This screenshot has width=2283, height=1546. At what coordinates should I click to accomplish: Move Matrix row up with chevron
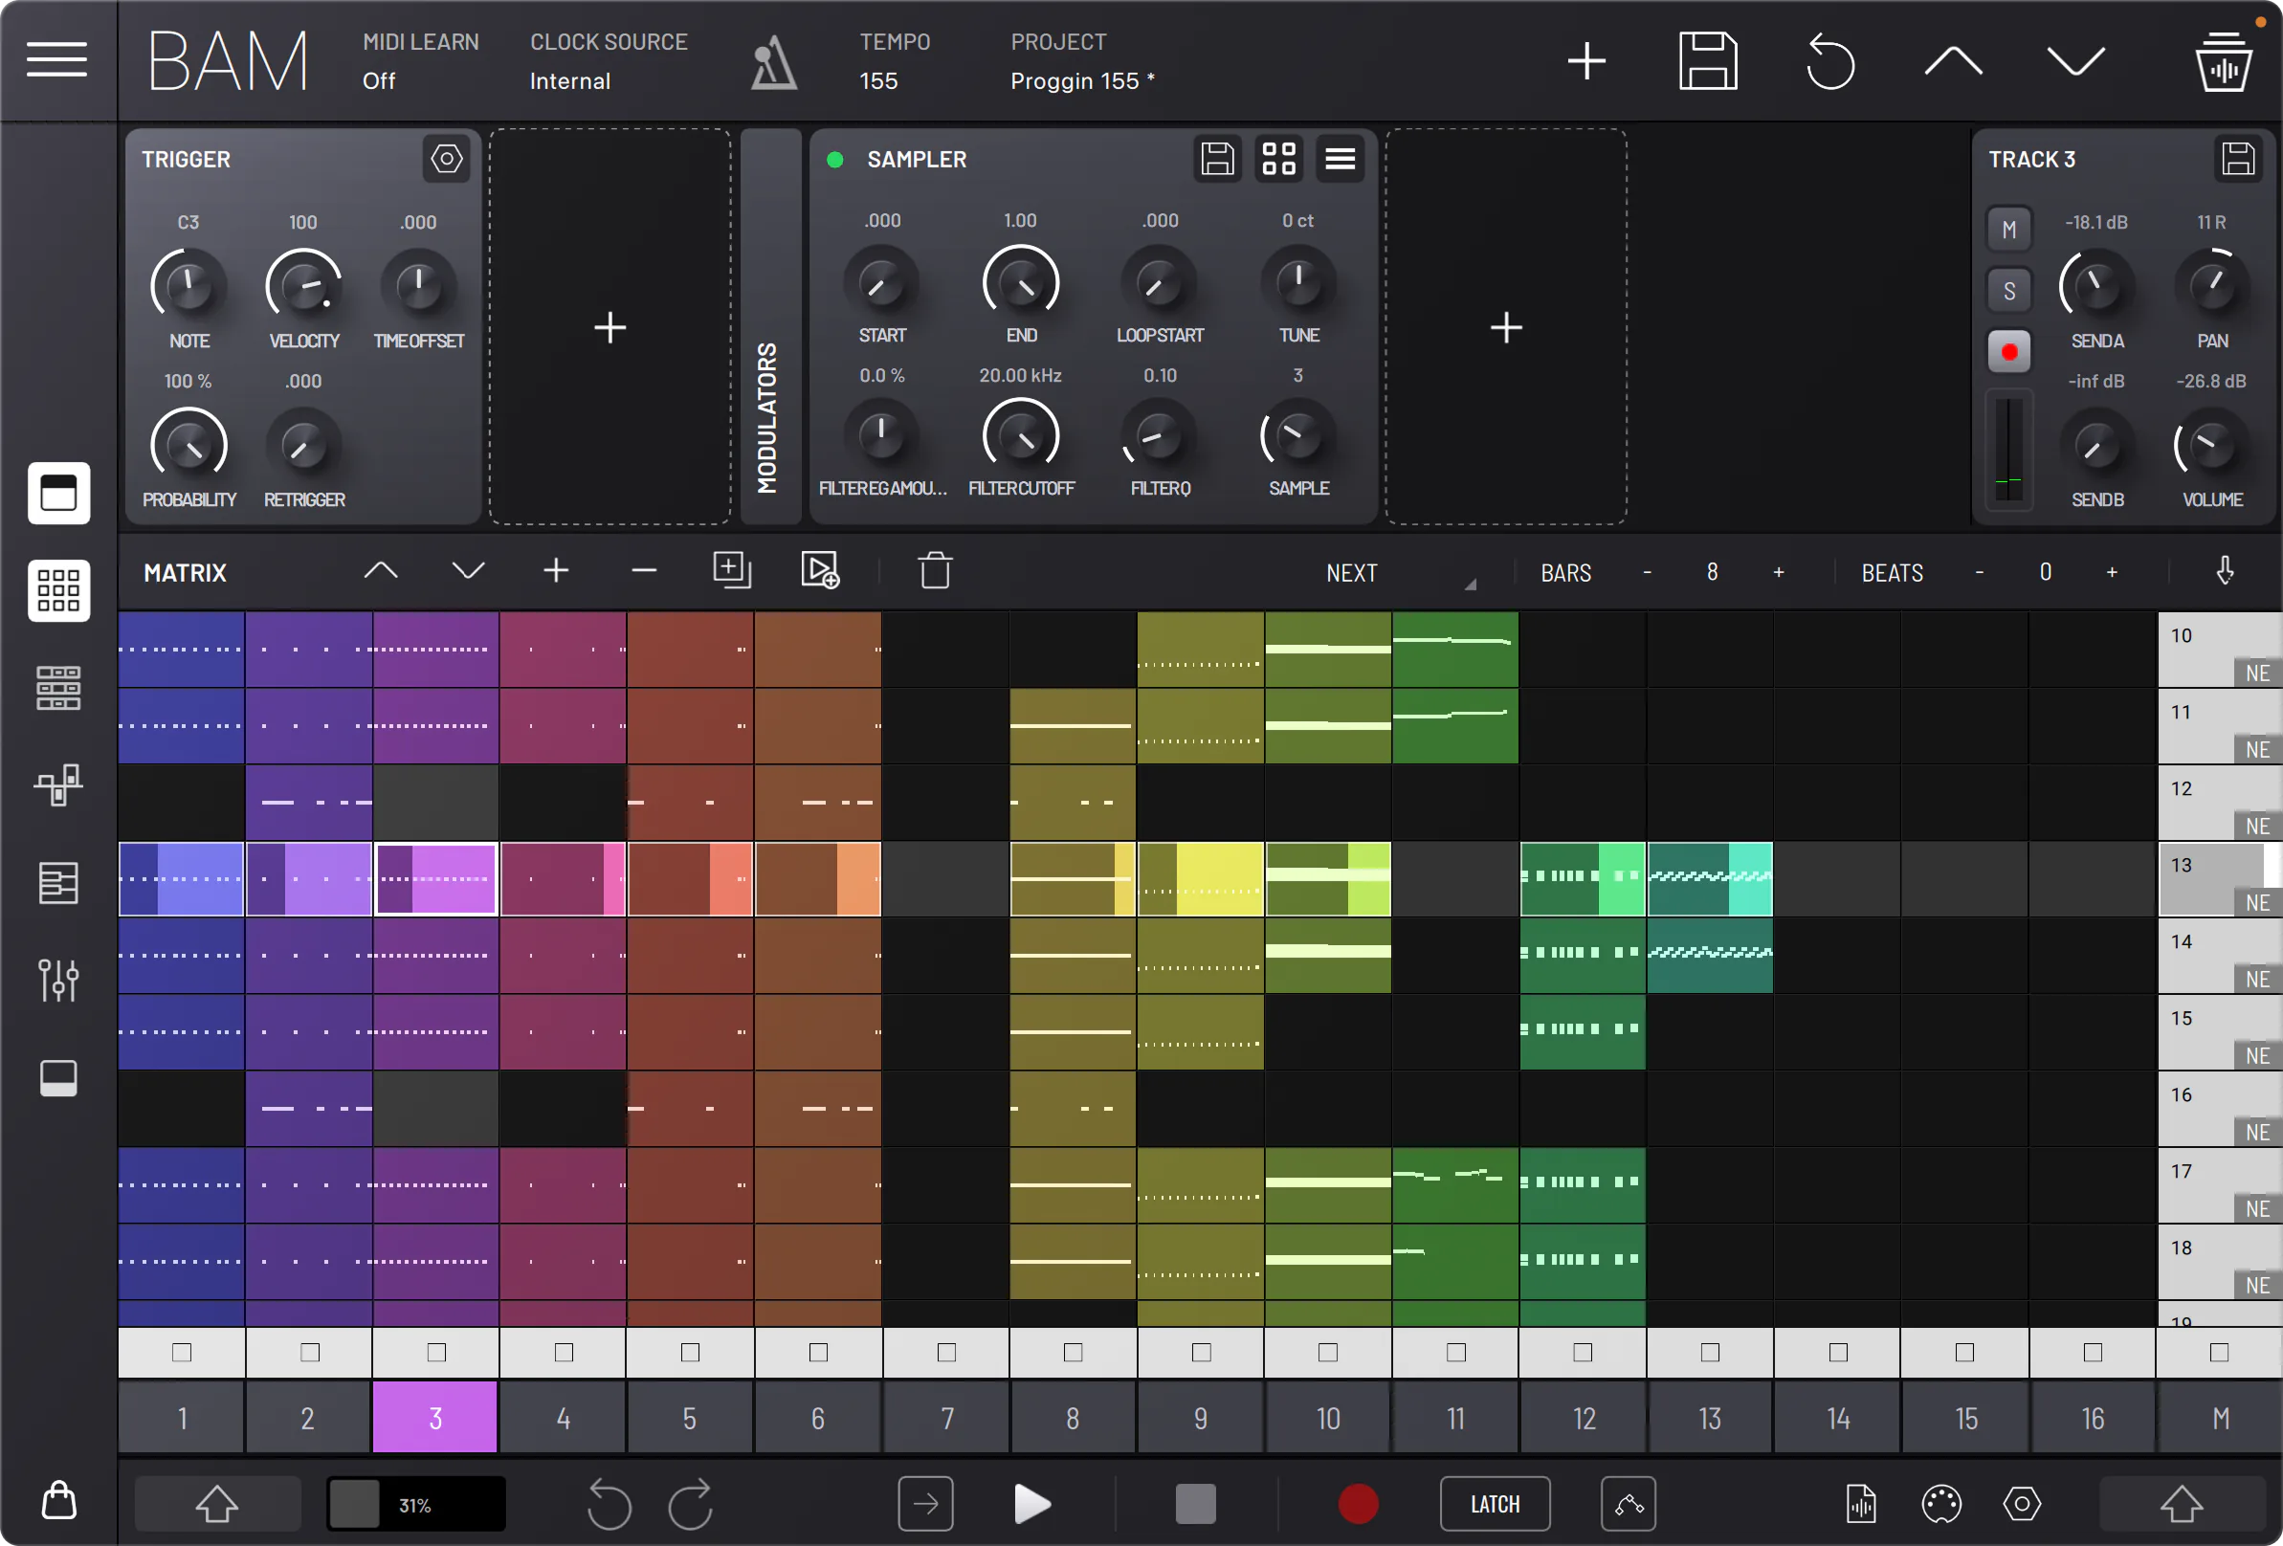tap(381, 571)
